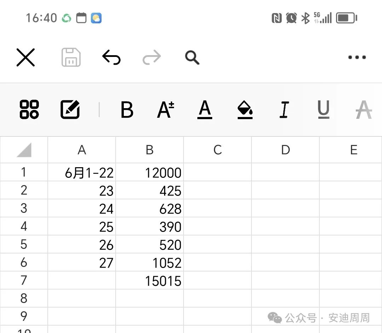Select cell containing 6月1-22
The height and width of the screenshot is (333, 382).
coord(82,172)
